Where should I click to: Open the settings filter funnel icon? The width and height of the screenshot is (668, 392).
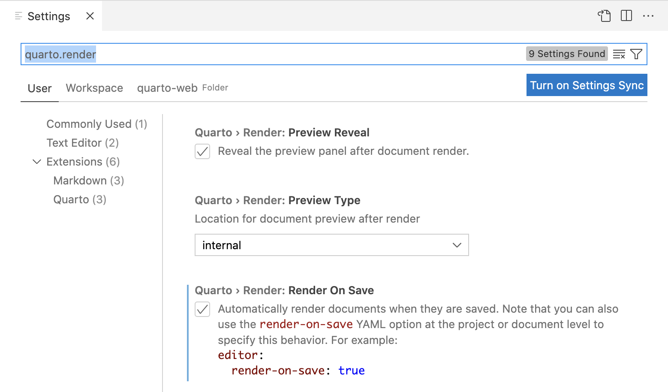point(636,54)
